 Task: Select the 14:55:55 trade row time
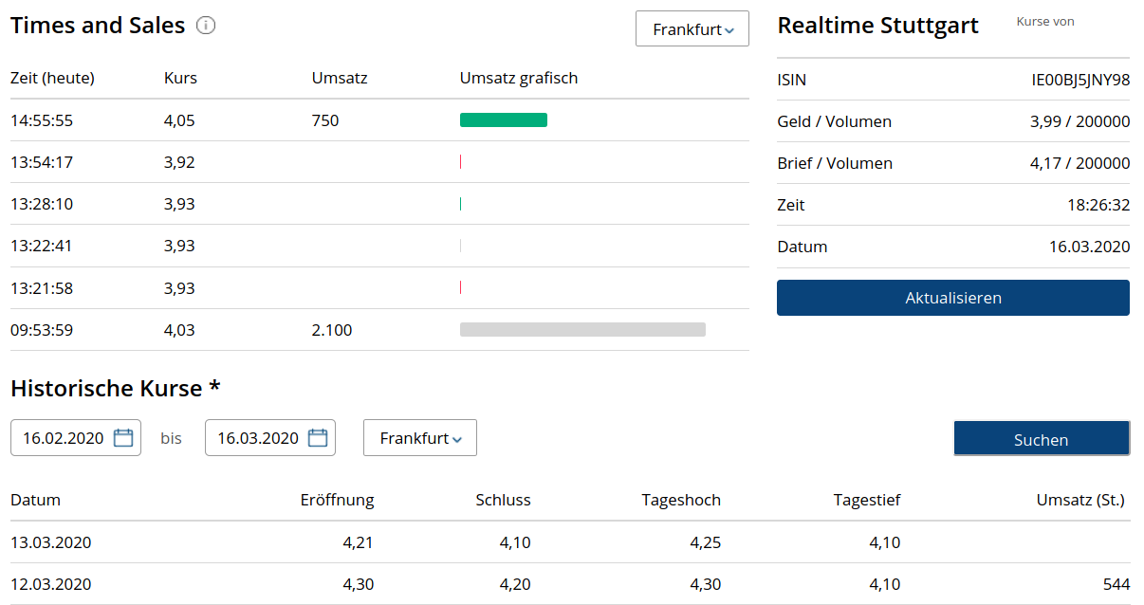42,120
